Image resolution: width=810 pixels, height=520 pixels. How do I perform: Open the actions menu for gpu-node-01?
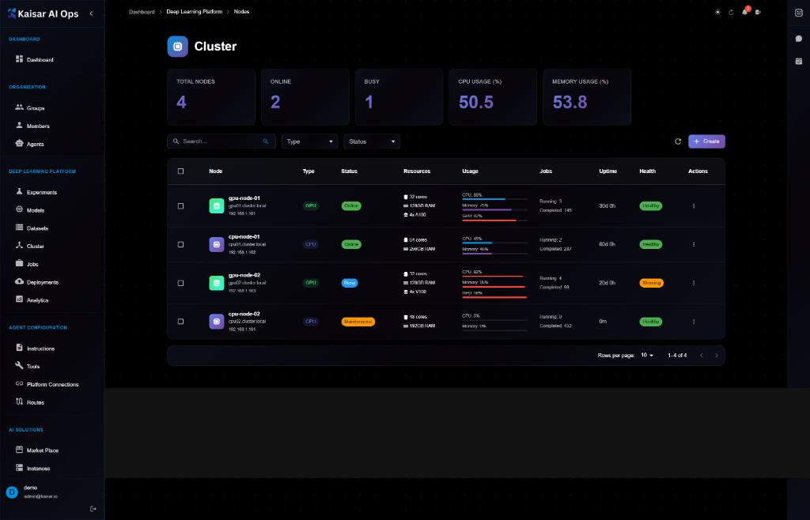tap(694, 205)
